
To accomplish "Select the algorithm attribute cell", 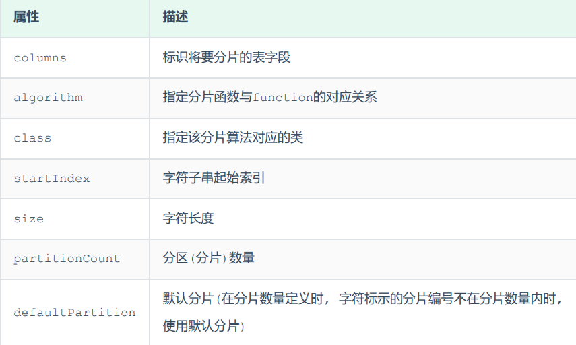I will (x=48, y=98).
